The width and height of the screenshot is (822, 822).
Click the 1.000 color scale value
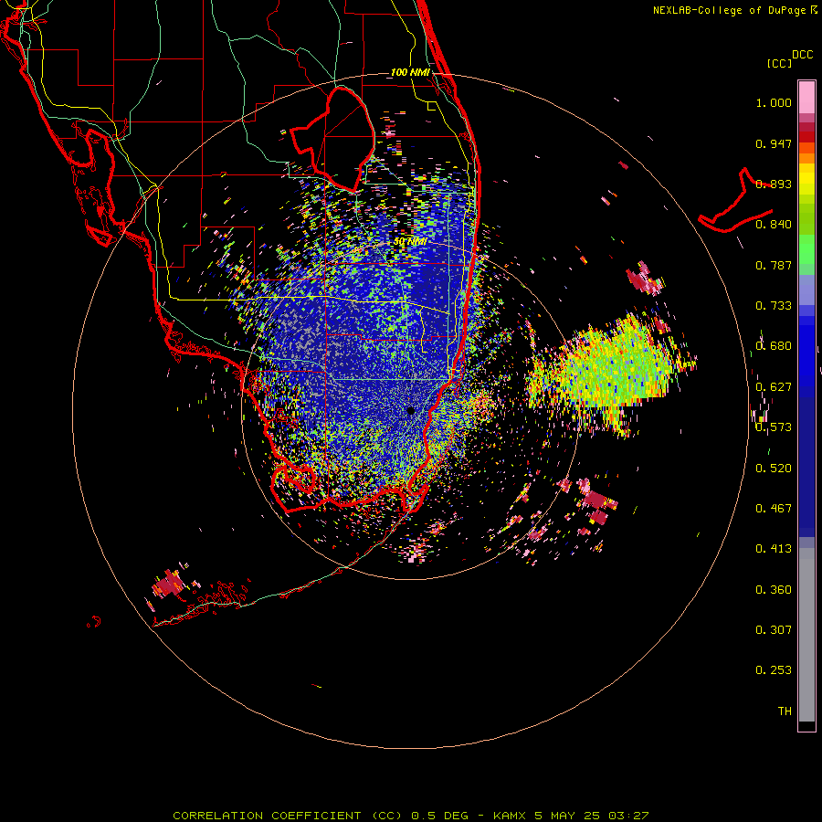coord(774,102)
